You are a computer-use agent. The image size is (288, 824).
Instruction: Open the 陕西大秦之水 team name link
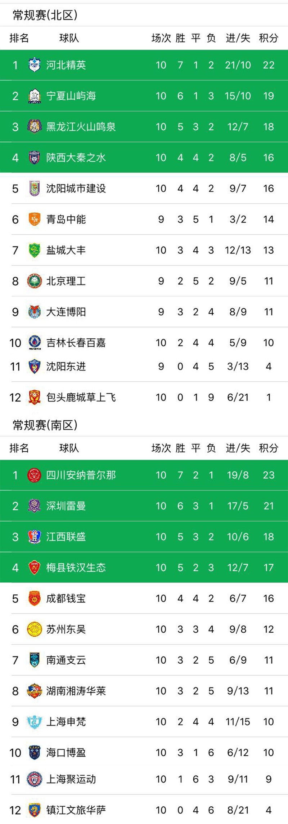[76, 158]
